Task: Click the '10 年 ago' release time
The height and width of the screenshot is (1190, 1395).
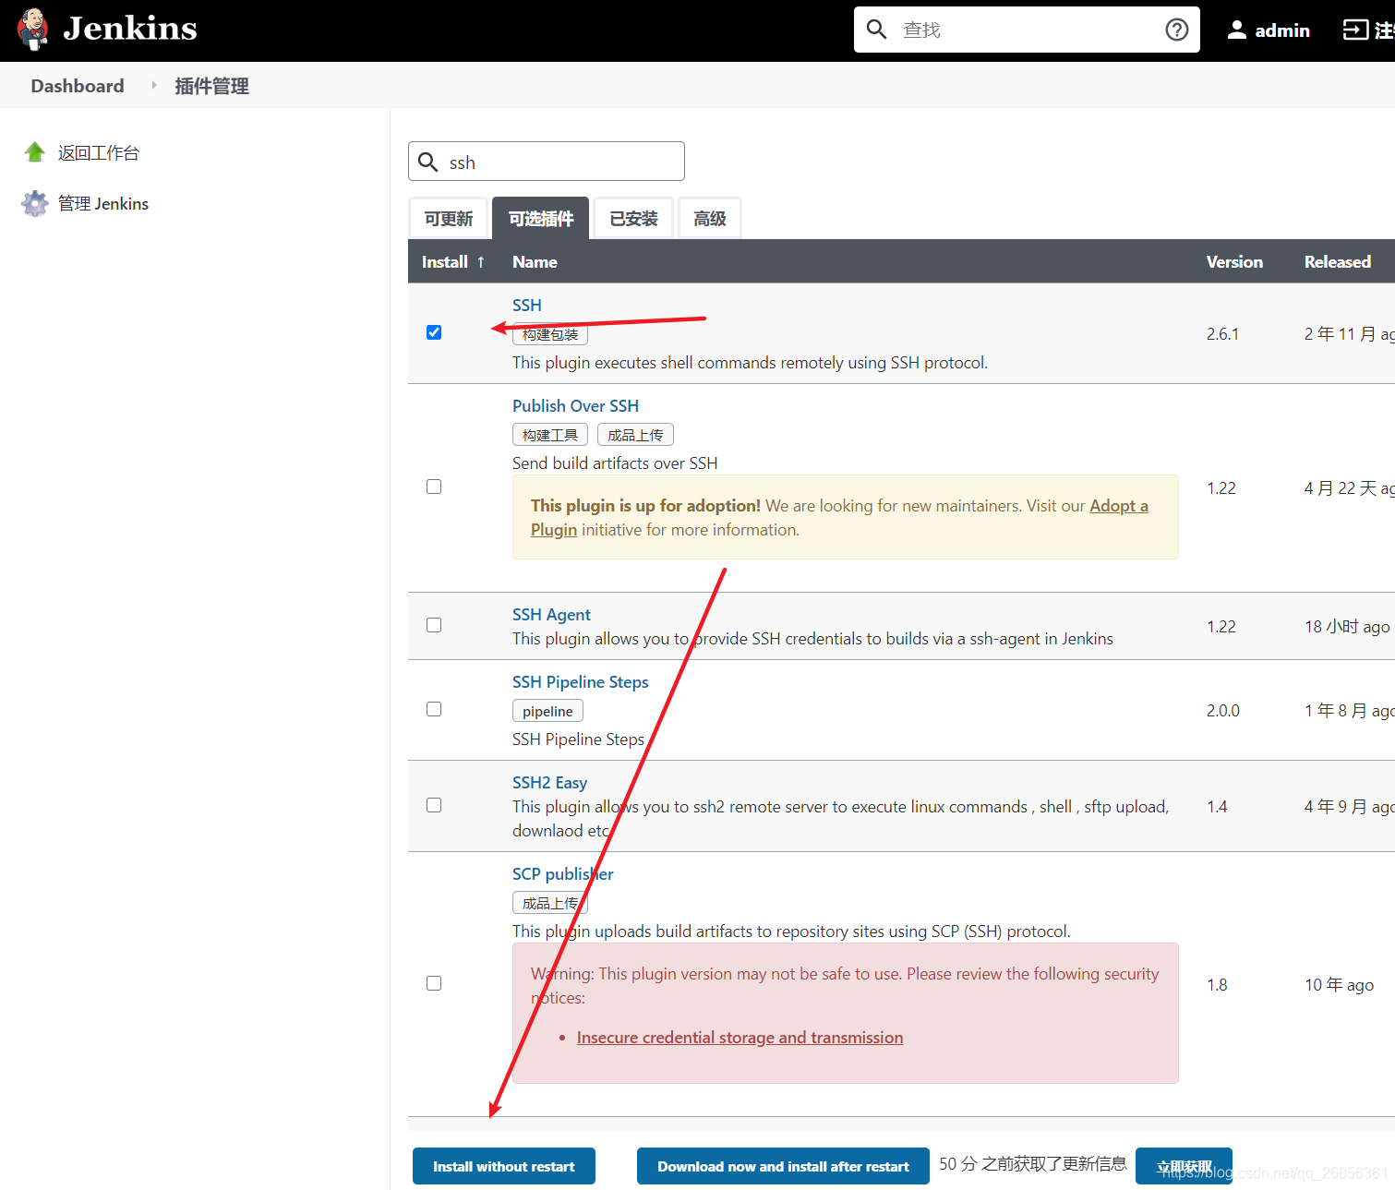Action: coord(1339,985)
